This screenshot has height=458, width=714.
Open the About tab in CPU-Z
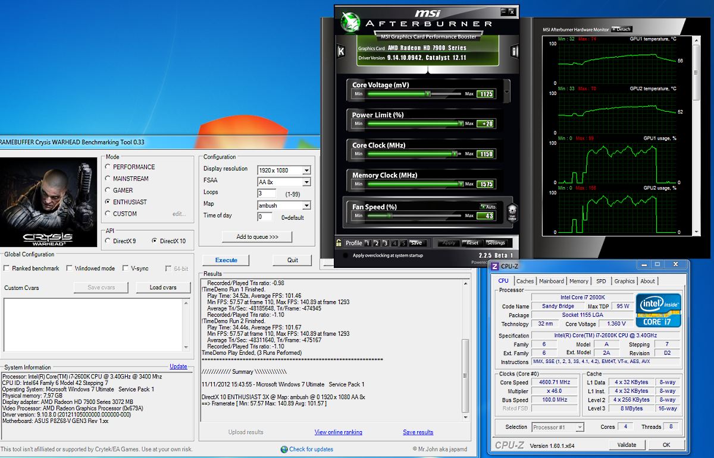coord(647,282)
